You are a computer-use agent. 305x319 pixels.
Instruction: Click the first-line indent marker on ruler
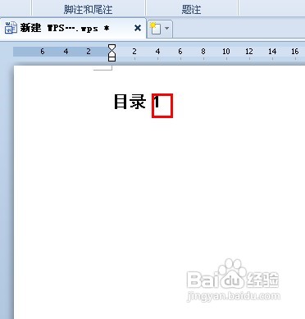point(112,48)
